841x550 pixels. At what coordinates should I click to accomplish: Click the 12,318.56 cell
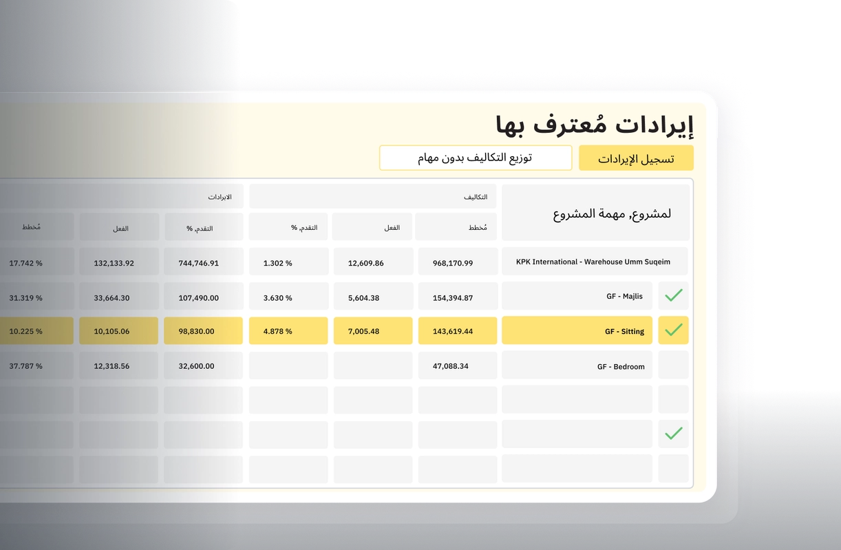tap(119, 365)
